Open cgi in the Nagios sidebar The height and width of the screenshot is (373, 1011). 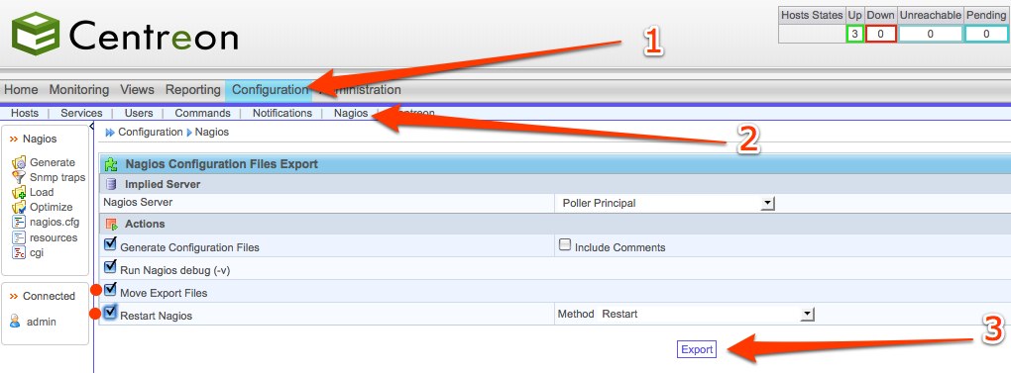[x=37, y=252]
